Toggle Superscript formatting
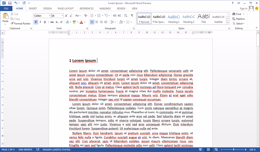Image resolution: width=260 pixels, height=152 pixels. click(61, 22)
